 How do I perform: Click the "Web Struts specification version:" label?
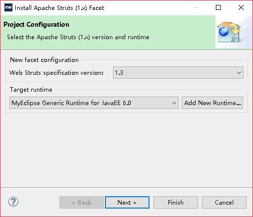(56, 73)
